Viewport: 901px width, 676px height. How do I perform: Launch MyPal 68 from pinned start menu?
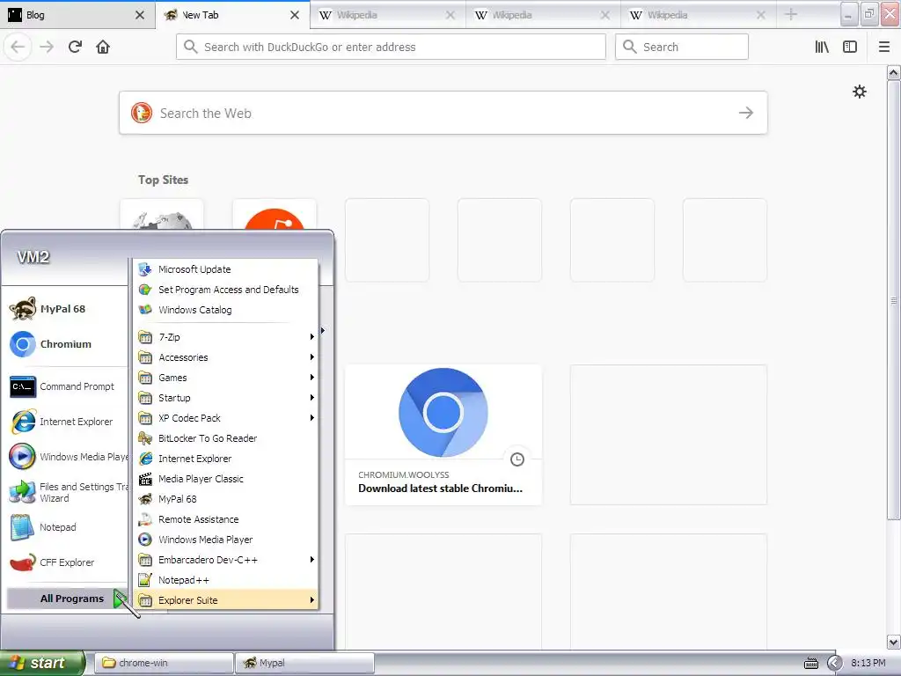point(63,309)
